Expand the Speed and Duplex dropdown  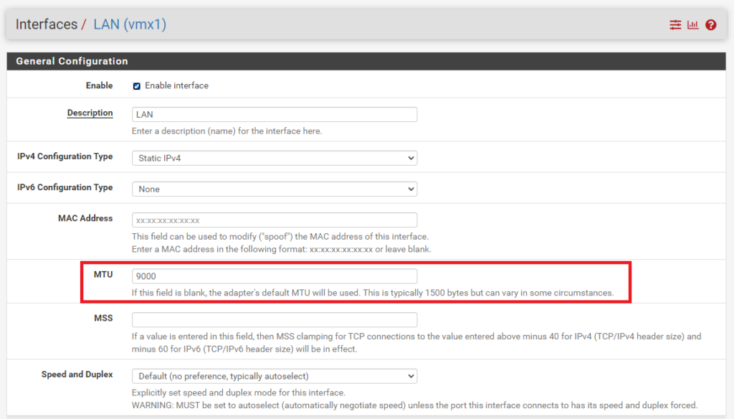point(274,376)
